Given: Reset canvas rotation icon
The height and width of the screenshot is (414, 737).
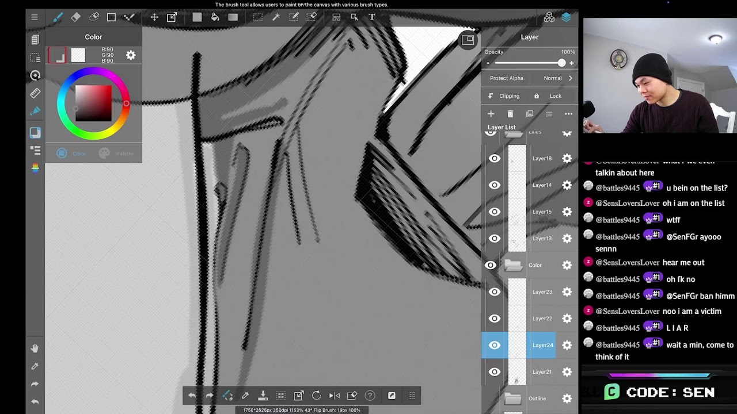Looking at the screenshot, I should 316,396.
